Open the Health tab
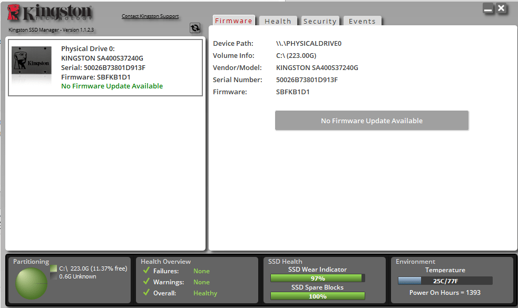 tap(278, 21)
